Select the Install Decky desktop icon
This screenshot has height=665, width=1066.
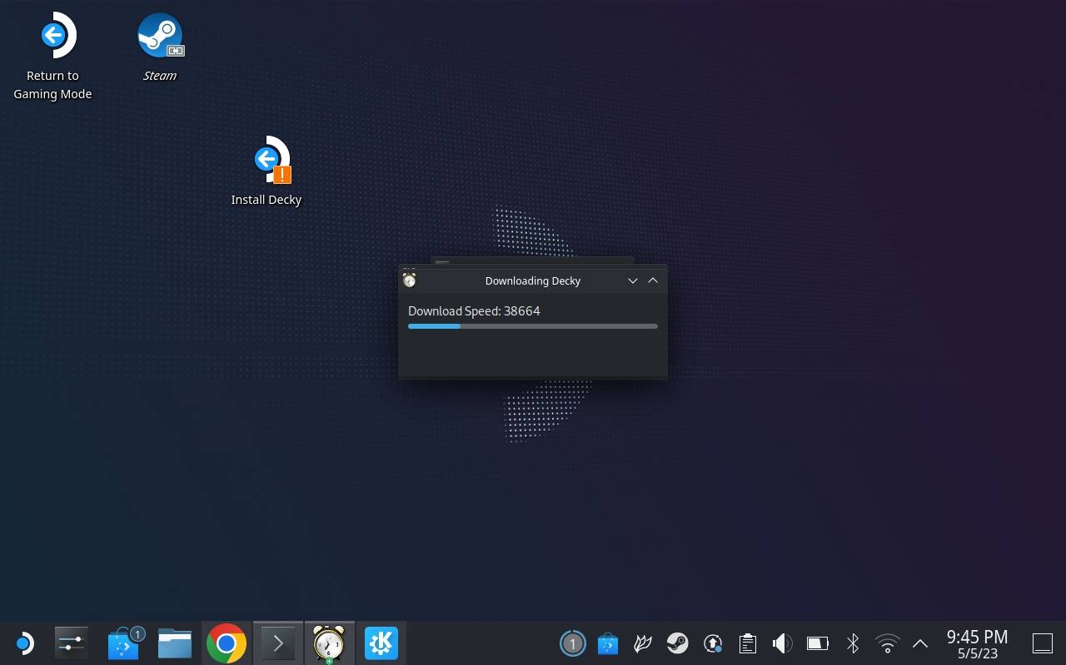(266, 171)
